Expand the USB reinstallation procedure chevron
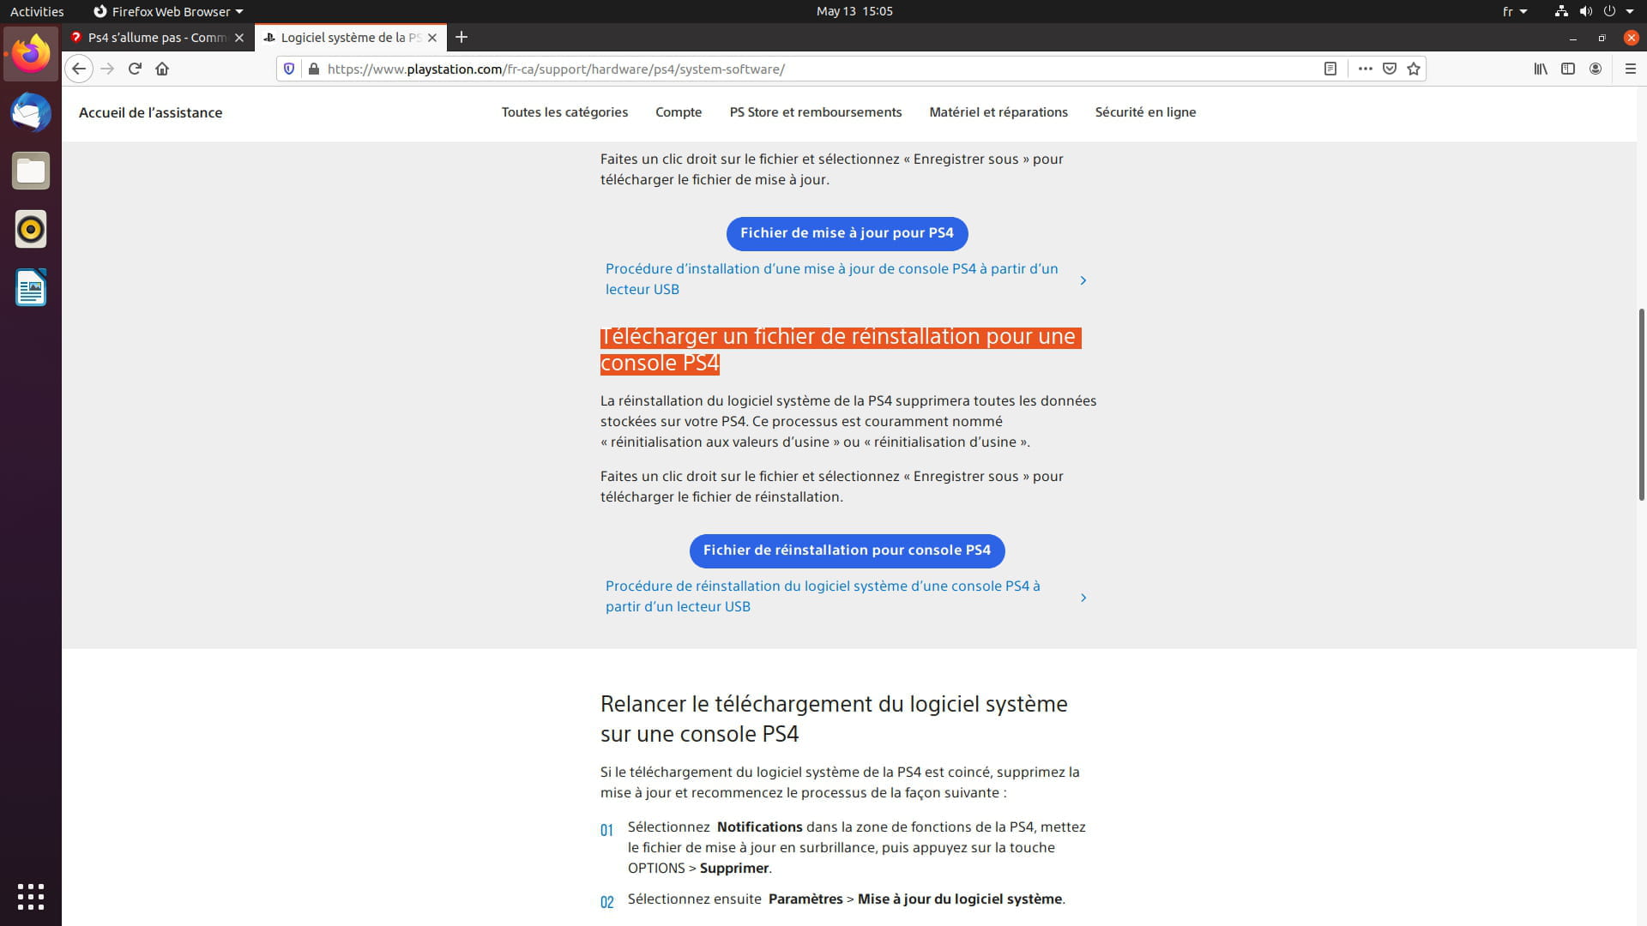Viewport: 1647px width, 926px height. 1083,598
